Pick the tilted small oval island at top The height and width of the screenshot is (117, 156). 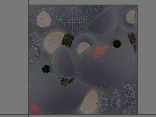point(97,10)
